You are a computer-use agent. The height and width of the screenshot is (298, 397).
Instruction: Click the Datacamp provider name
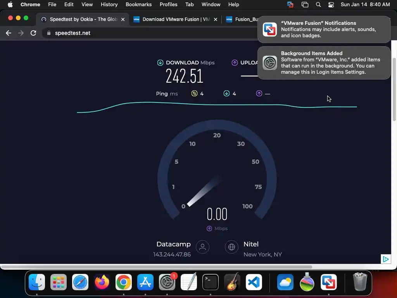(x=173, y=244)
